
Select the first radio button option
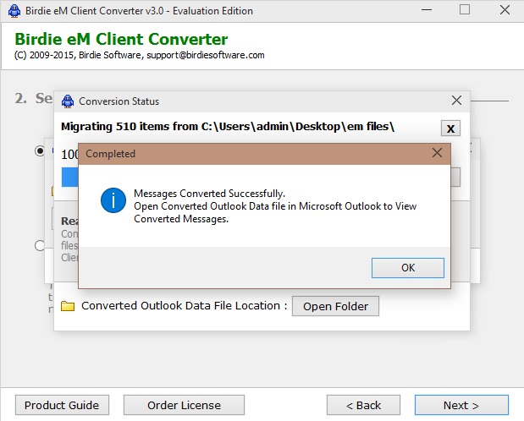40,151
